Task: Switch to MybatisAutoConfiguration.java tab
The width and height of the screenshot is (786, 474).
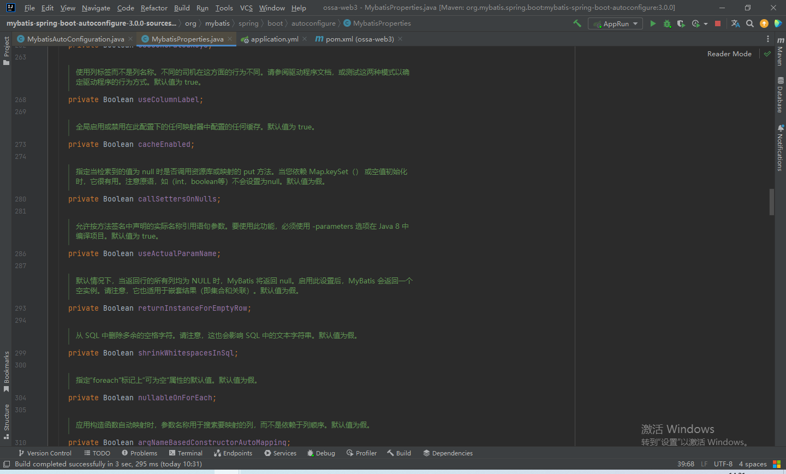Action: pyautogui.click(x=75, y=39)
